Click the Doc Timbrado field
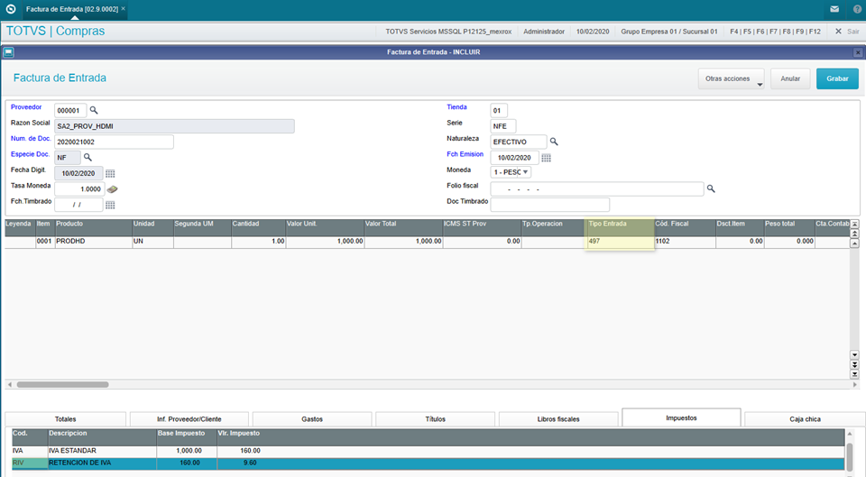The height and width of the screenshot is (477, 866). click(550, 205)
